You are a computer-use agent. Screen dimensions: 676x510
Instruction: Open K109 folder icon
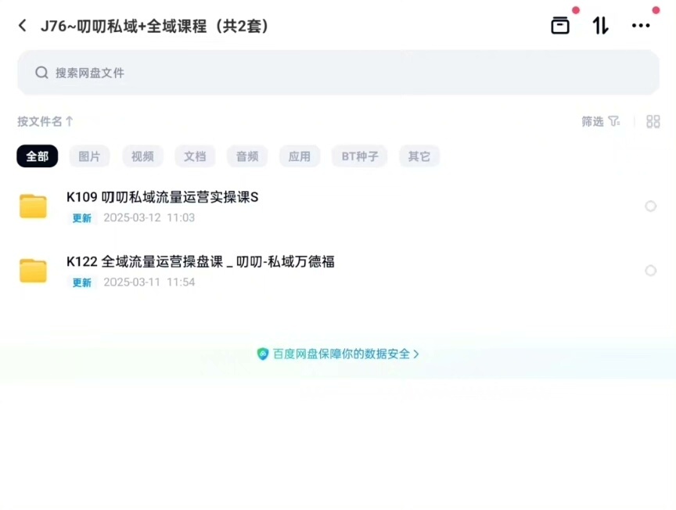tap(33, 207)
